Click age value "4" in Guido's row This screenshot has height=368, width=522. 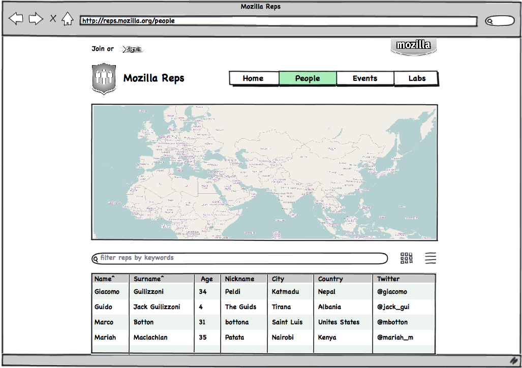tap(201, 306)
